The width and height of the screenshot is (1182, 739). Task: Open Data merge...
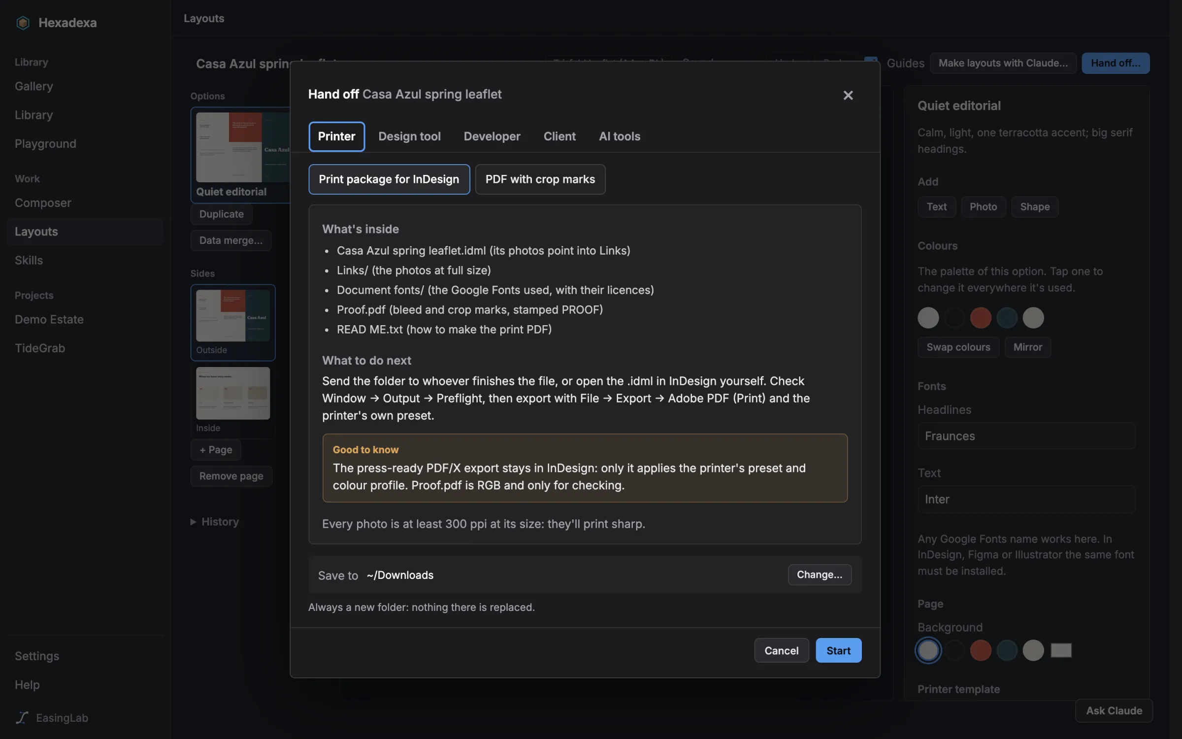(x=230, y=240)
